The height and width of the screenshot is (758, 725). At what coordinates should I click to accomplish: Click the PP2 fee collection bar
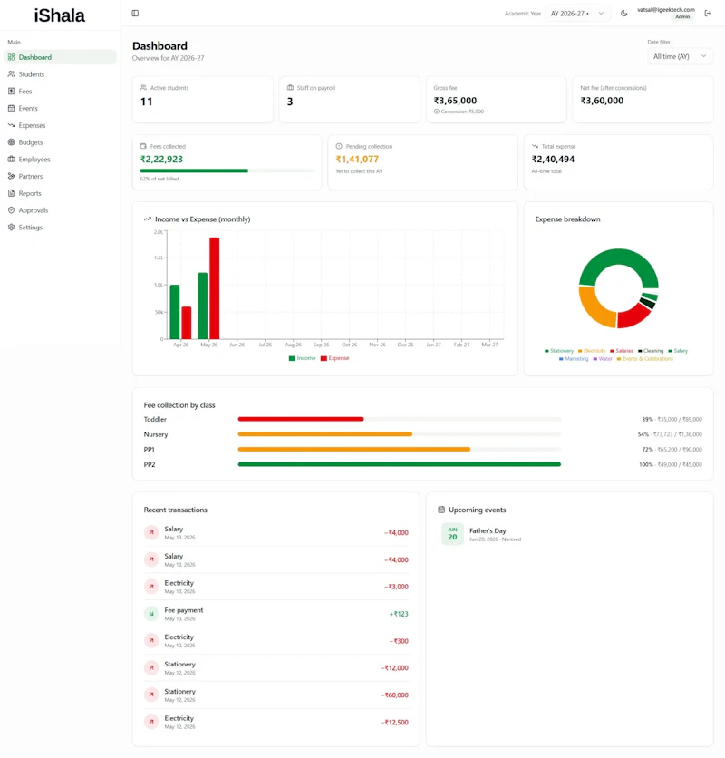coord(400,464)
